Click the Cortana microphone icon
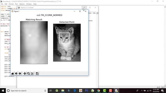The height and width of the screenshot is (93, 166). [x=45, y=91]
